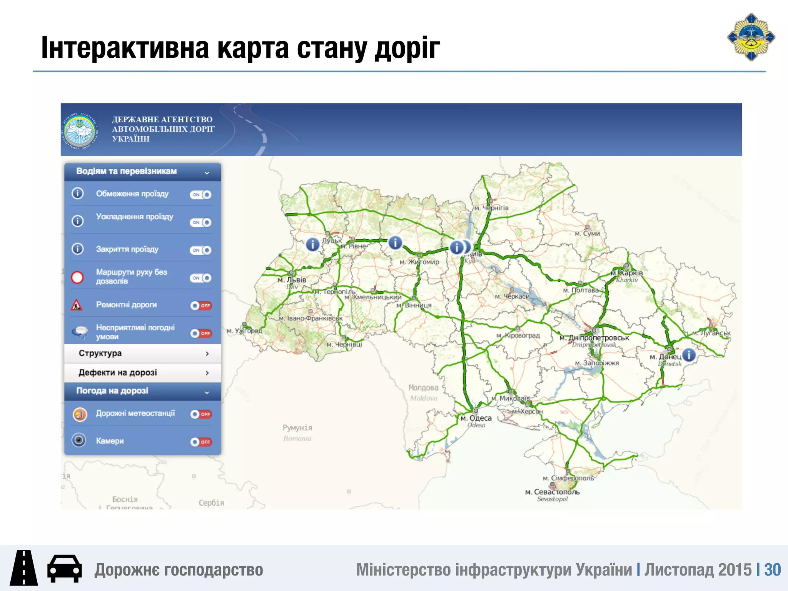The image size is (788, 591).
Task: Click the Закриття проїзду label
Action: tap(127, 249)
